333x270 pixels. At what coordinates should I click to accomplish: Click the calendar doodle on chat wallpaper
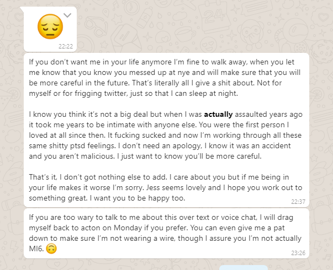pyautogui.click(x=214, y=18)
